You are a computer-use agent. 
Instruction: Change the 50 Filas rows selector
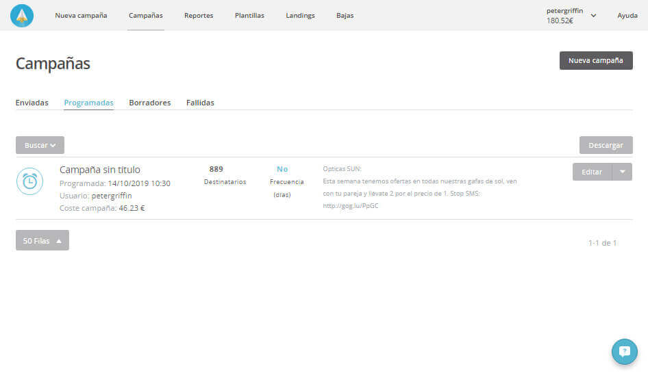42,241
